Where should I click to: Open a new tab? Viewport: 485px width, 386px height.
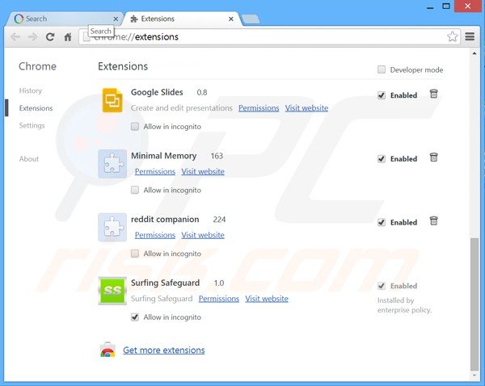(x=251, y=19)
